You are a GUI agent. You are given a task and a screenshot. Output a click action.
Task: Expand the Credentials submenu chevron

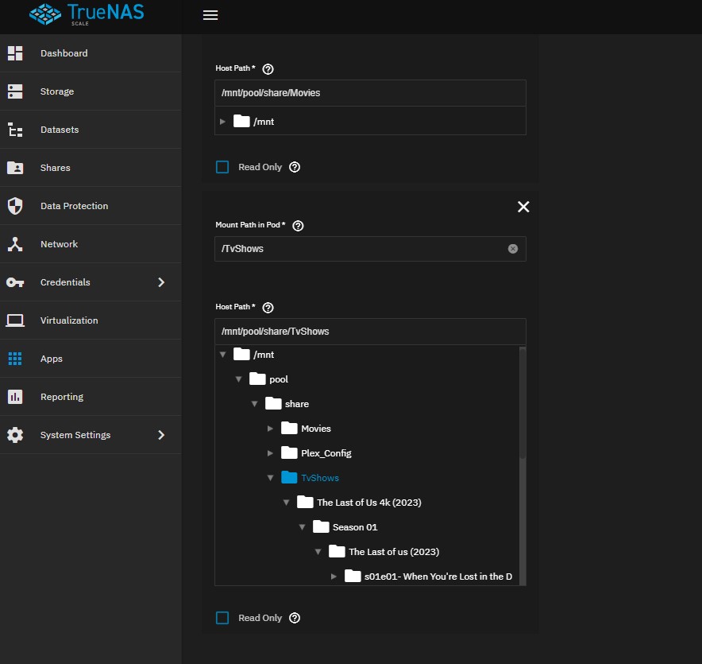(161, 282)
